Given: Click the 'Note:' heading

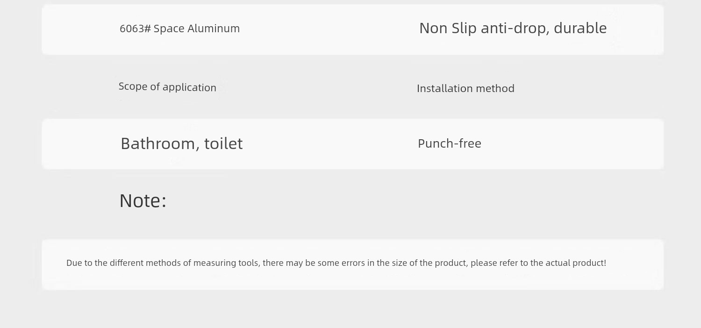Looking at the screenshot, I should tap(143, 201).
